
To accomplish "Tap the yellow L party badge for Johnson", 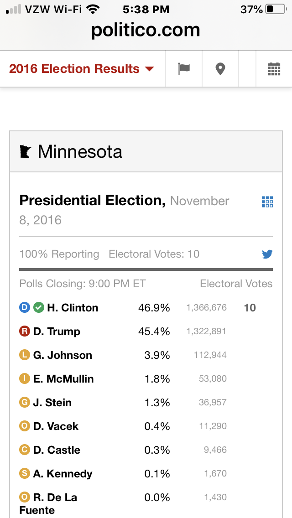I will [x=25, y=355].
